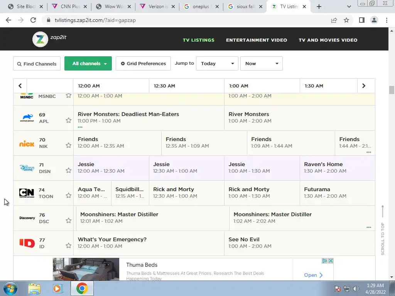Open Friends 12:35 AM episode
The image size is (395, 296).
coord(204,143)
